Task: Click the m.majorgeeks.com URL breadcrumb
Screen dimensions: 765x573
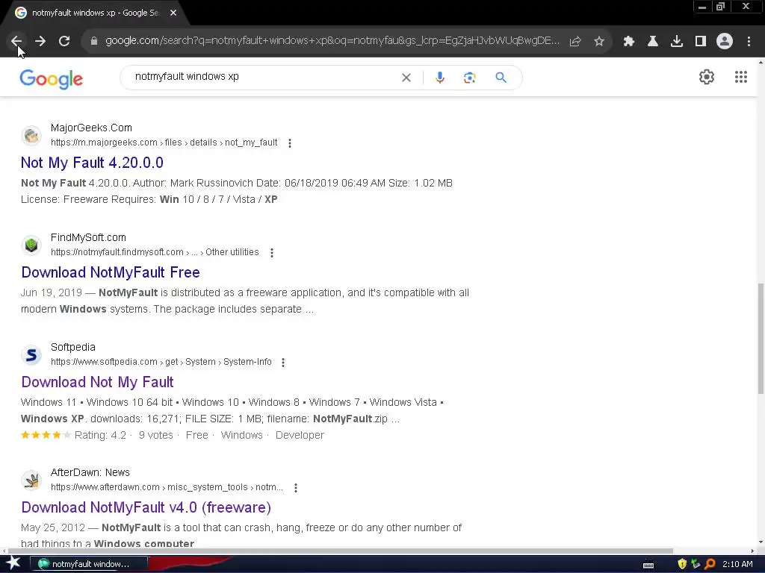Action: click(164, 143)
